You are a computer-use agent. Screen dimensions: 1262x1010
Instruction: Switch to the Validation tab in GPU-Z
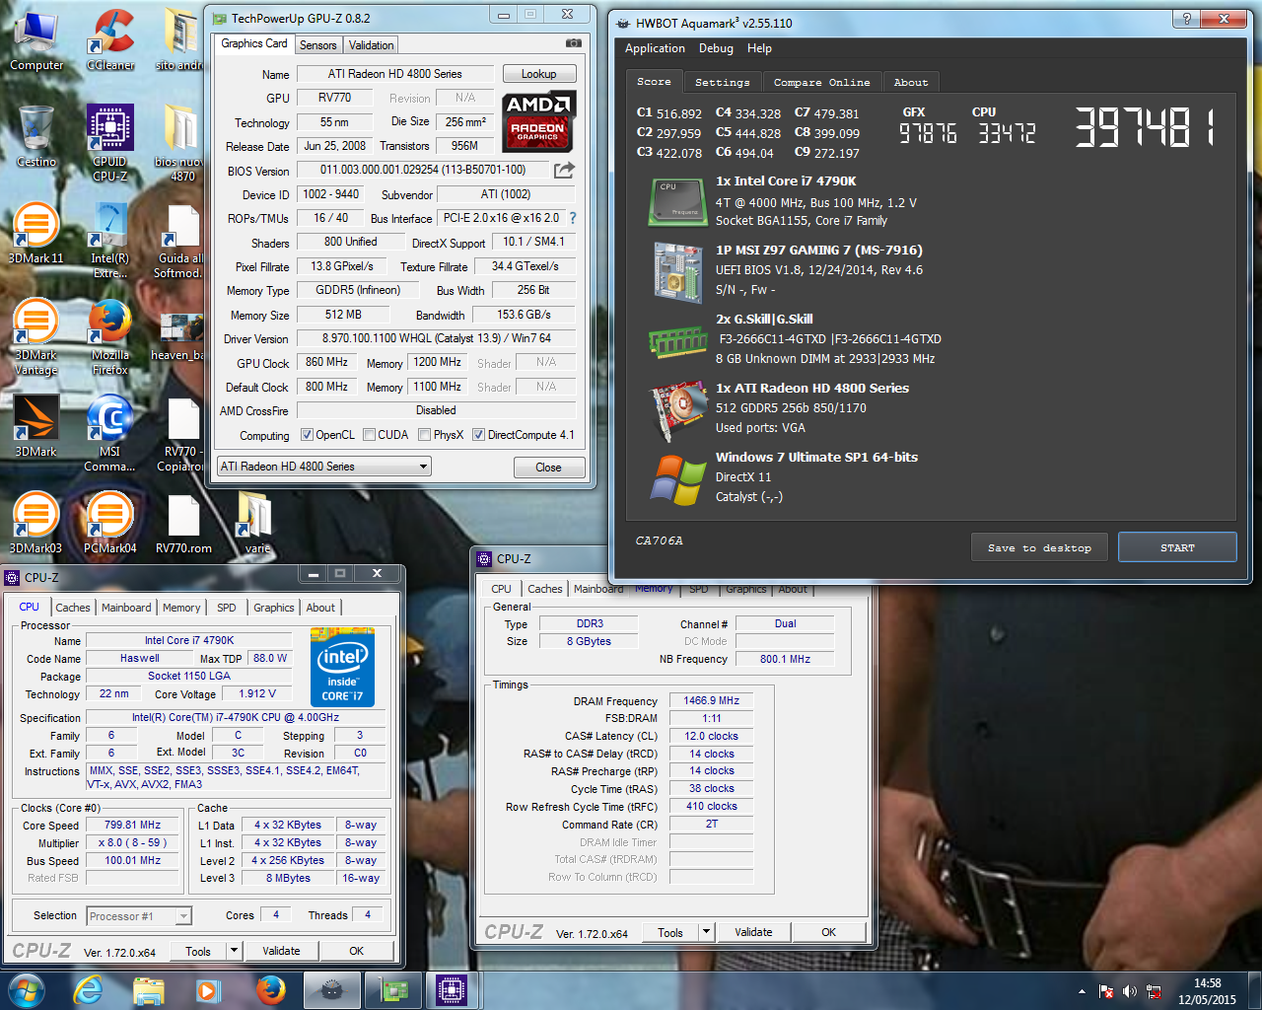tap(371, 45)
